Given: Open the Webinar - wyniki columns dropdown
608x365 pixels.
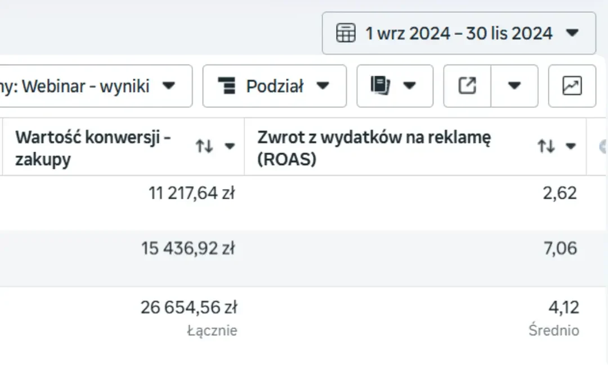Looking at the screenshot, I should [x=96, y=86].
